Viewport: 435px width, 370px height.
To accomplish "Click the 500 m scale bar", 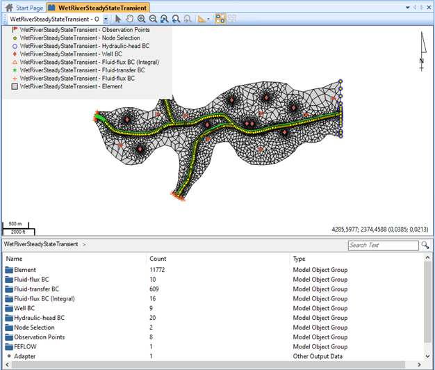I will (x=16, y=225).
